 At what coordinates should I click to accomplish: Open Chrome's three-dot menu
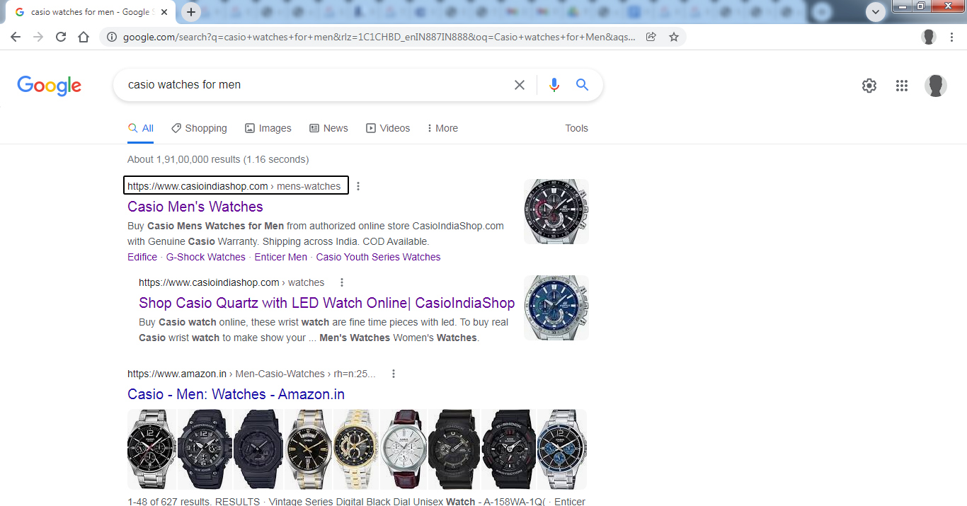pyautogui.click(x=952, y=37)
